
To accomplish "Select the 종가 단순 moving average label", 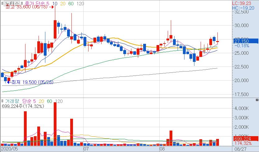I will (x=37, y=3).
